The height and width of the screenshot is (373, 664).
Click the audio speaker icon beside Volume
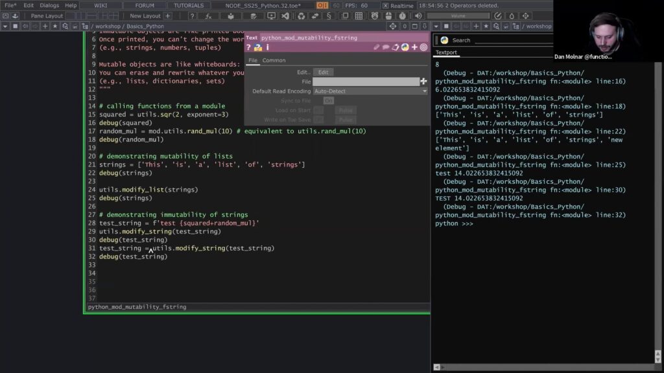tap(418, 16)
